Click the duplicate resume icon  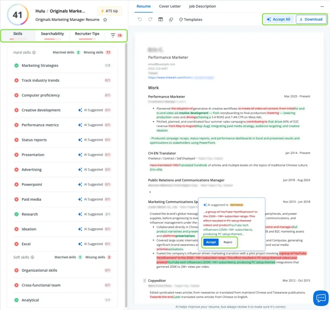click(171, 19)
